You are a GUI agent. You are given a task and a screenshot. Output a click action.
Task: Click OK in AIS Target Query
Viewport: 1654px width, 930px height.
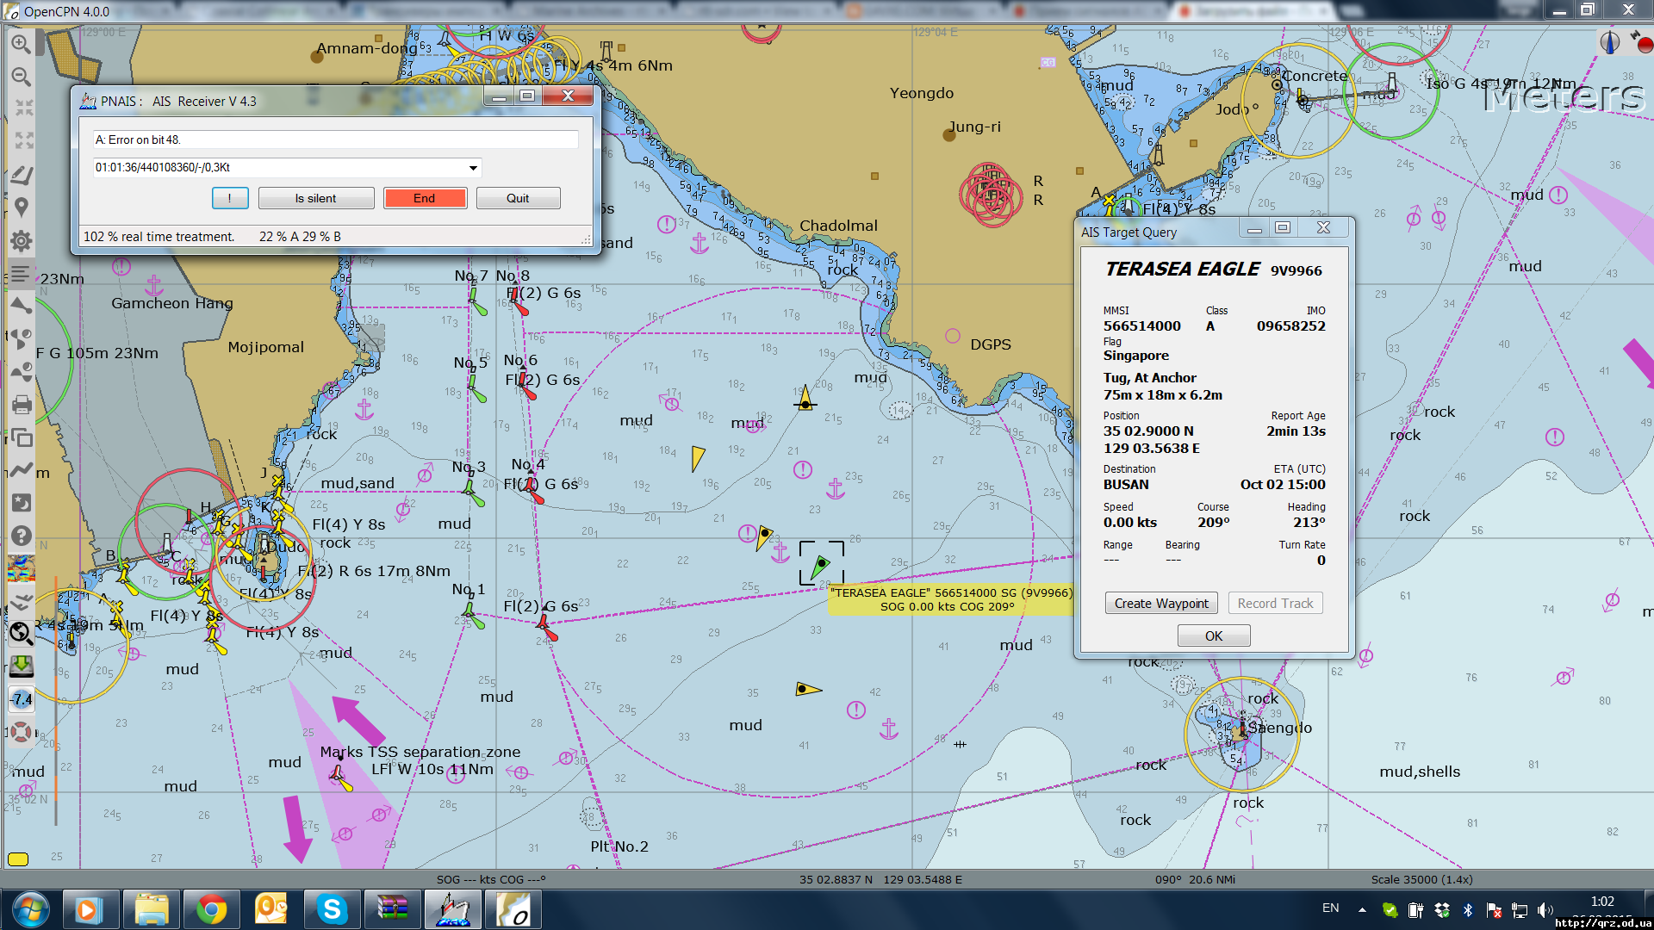pyautogui.click(x=1214, y=635)
